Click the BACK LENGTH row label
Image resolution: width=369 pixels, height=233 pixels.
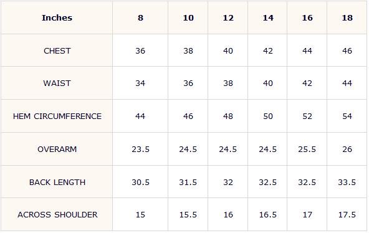tap(57, 182)
